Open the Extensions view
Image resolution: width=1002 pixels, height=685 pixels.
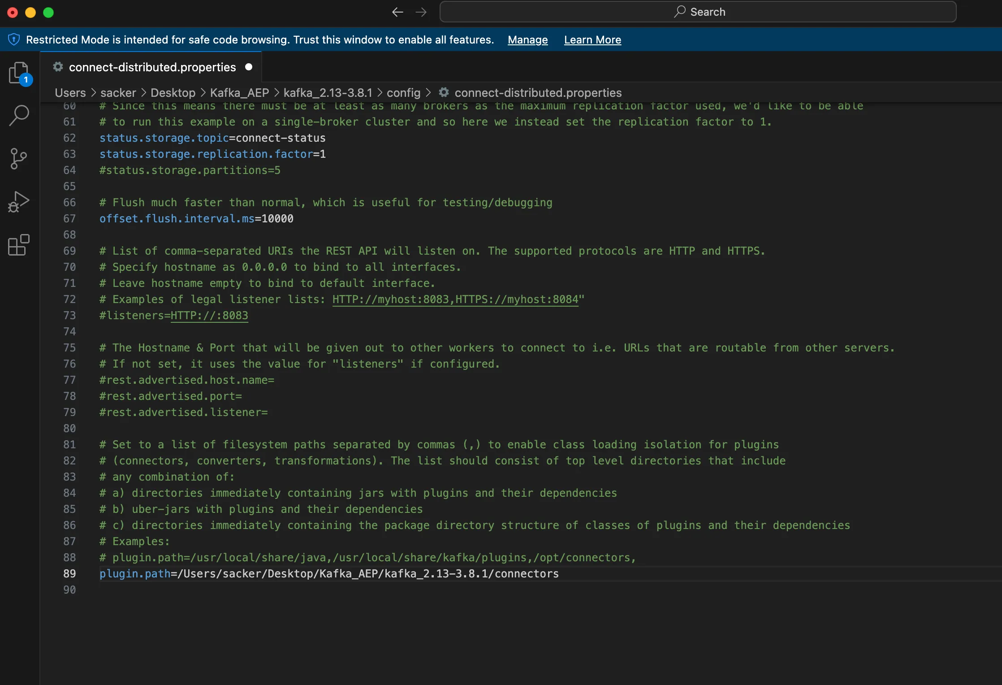(19, 245)
